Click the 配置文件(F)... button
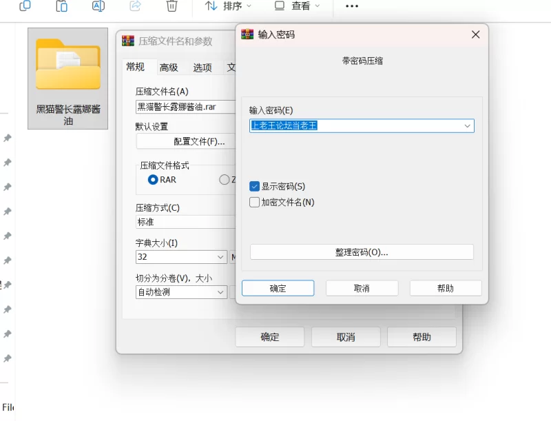The image size is (551, 421). [186, 142]
